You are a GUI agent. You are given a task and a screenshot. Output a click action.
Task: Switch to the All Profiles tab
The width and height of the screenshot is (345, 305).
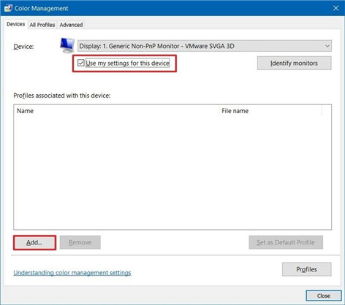(42, 25)
